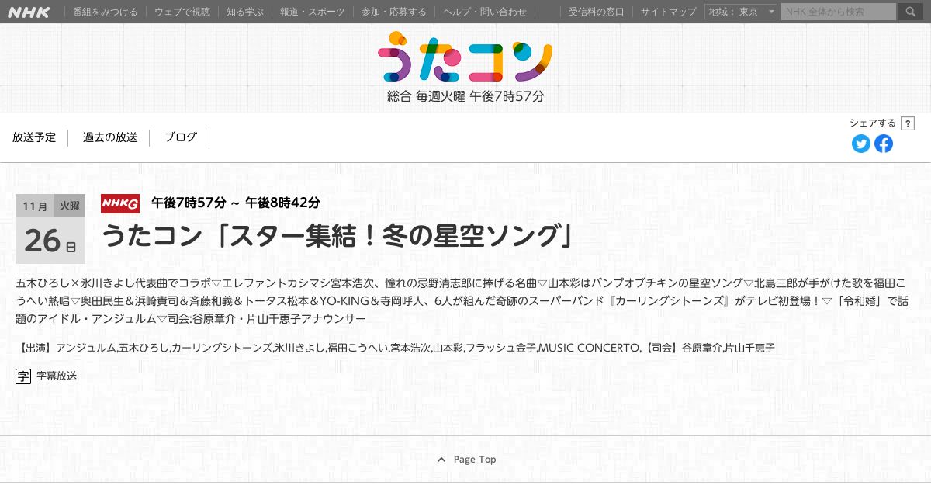
Task: Open ヘルプ・問い合わせ menu
Action: point(485,12)
